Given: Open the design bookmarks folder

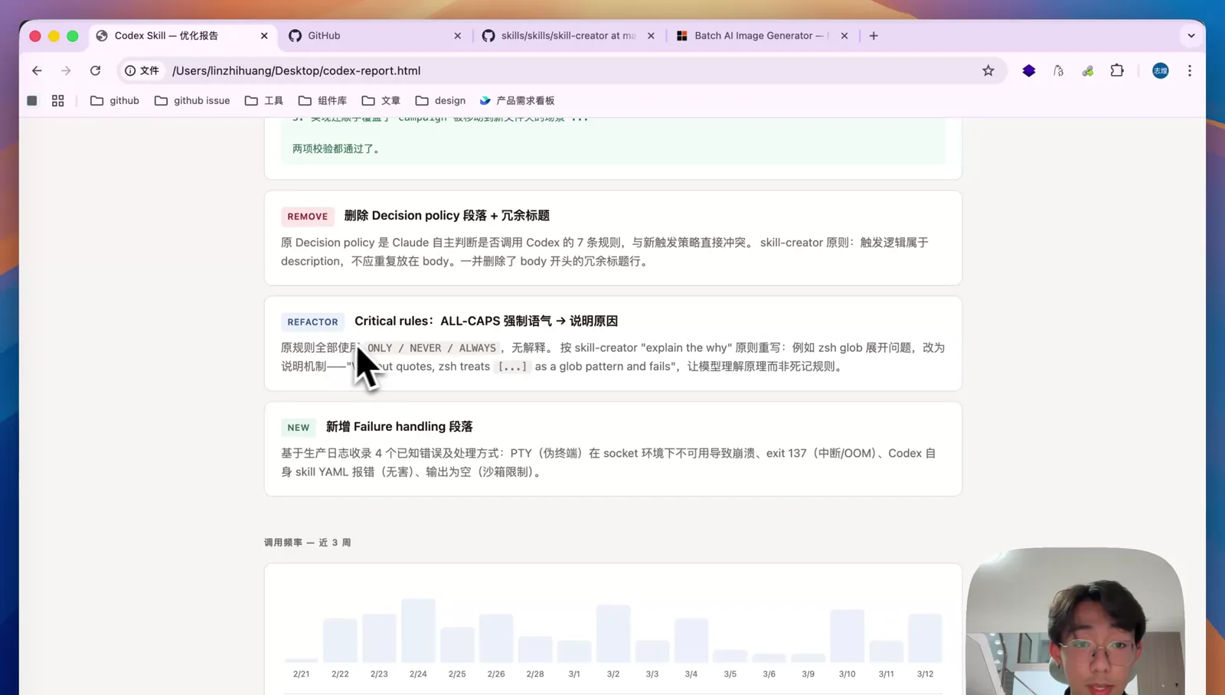Looking at the screenshot, I should 441,100.
